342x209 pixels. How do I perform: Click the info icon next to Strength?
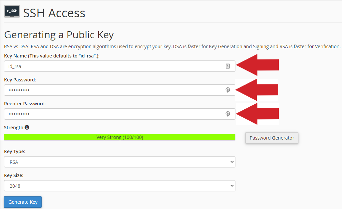[27, 127]
